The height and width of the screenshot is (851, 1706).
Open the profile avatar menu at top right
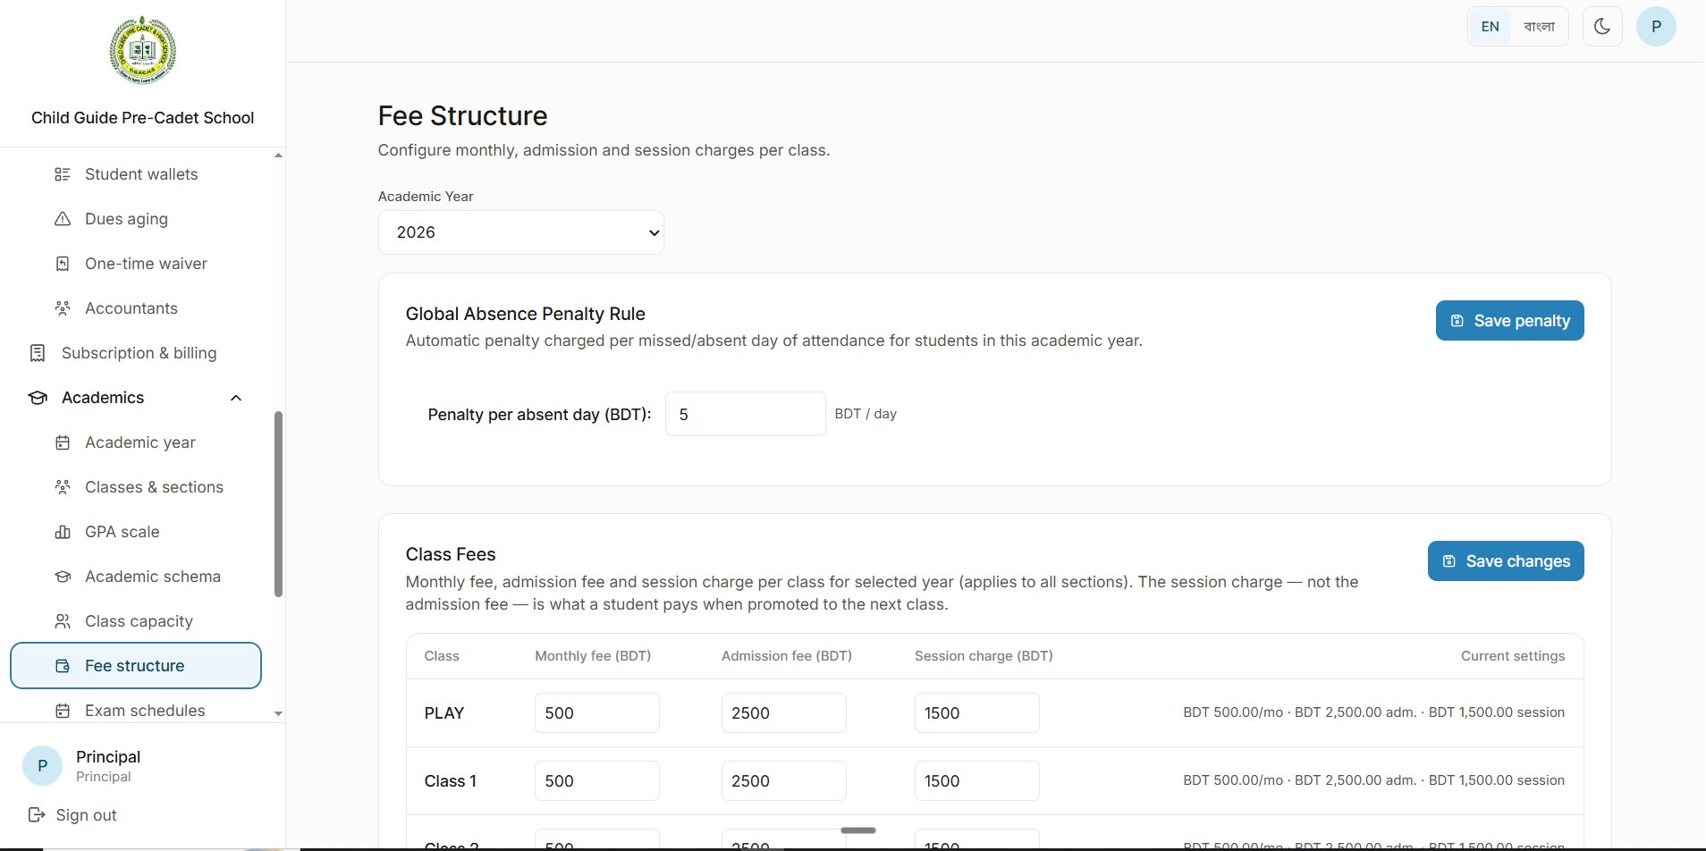coord(1656,27)
